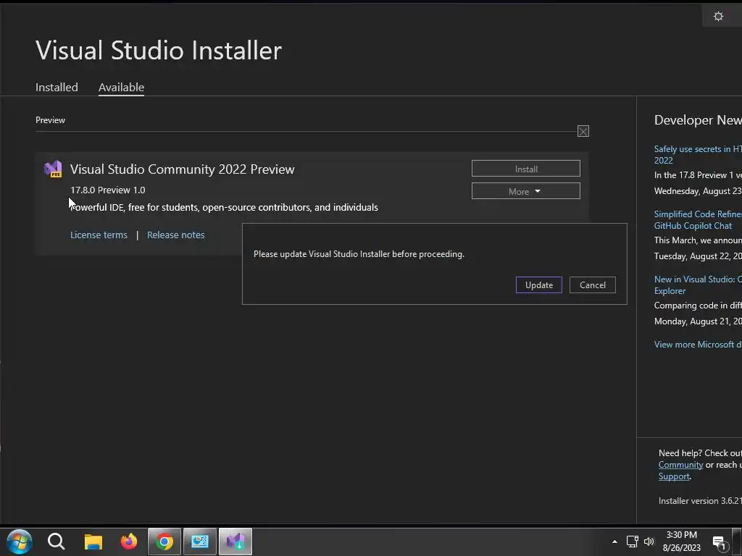Open the License terms link

click(99, 235)
